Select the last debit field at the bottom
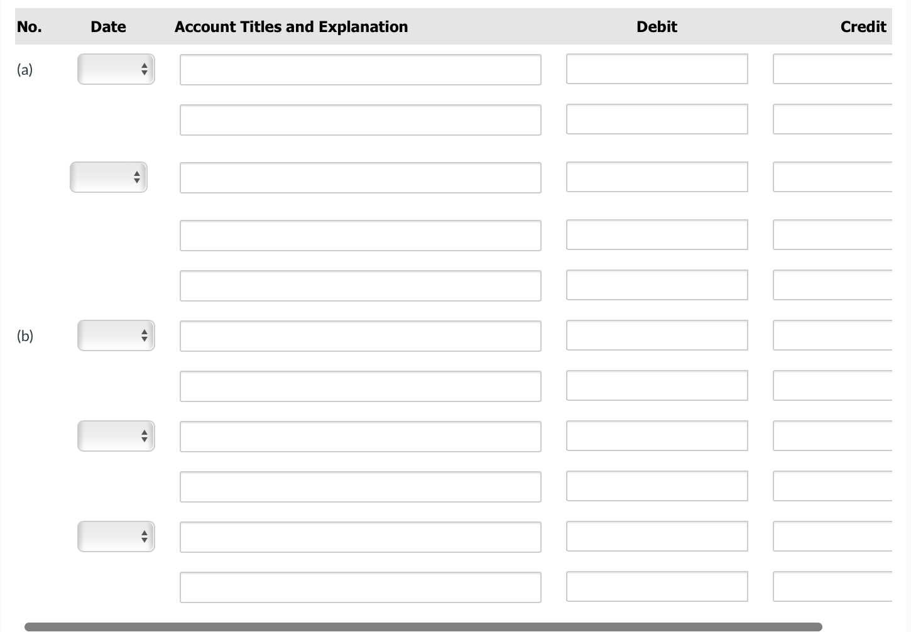 tap(657, 586)
